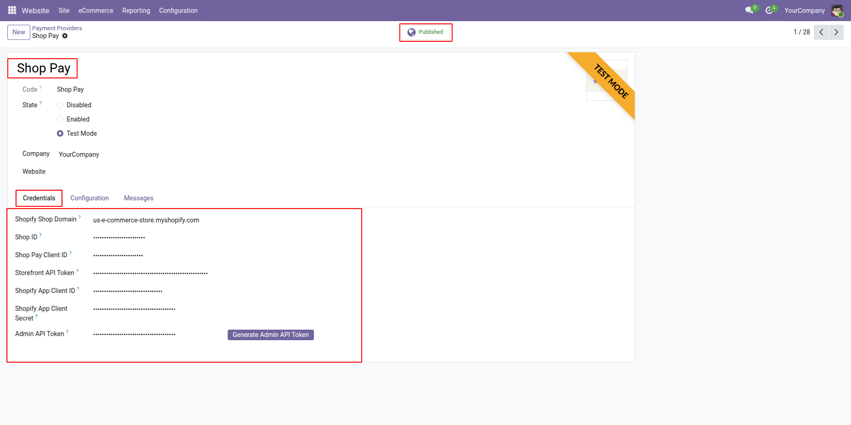The height and width of the screenshot is (425, 851).
Task: Show the Shopify App Client ID help icon
Action: (78, 288)
